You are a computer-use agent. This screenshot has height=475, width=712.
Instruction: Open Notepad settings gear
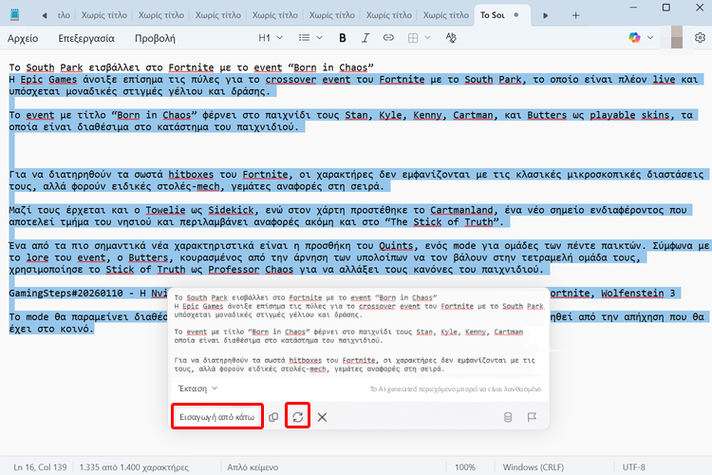(700, 38)
